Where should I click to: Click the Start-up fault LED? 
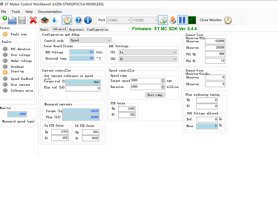tap(5, 72)
